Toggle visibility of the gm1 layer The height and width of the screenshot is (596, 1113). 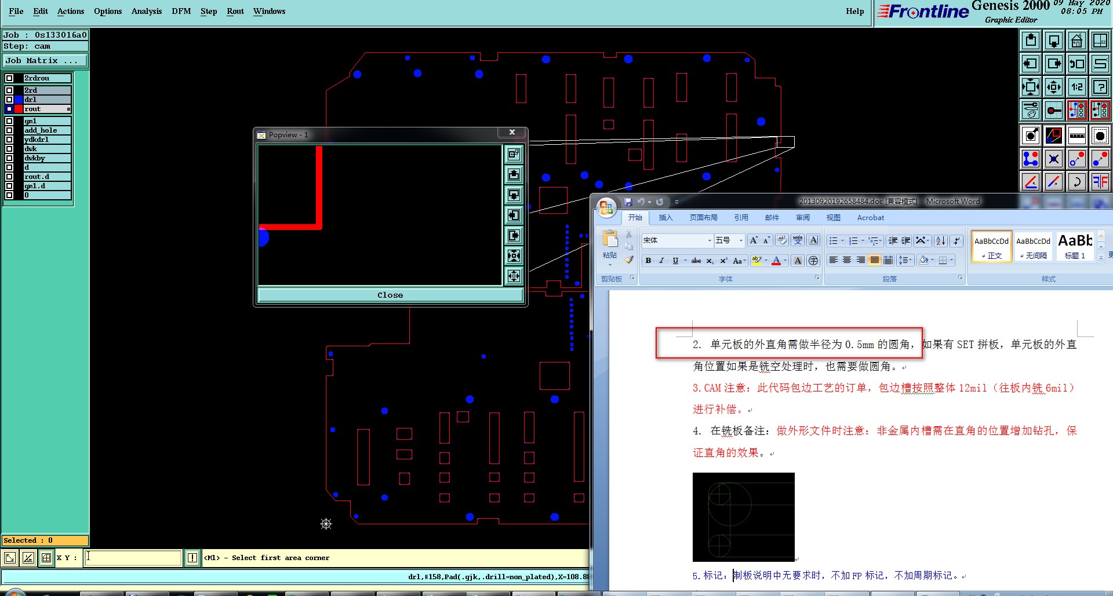pos(9,121)
